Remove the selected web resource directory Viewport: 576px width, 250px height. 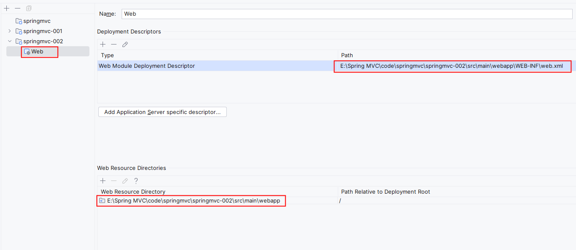click(x=114, y=181)
